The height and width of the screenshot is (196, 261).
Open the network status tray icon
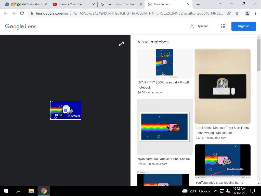click(222, 191)
